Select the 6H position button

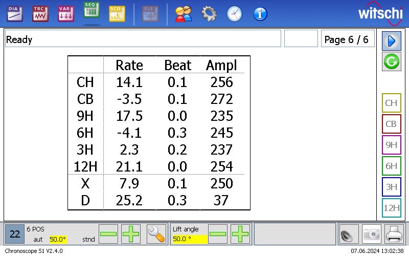pos(392,165)
